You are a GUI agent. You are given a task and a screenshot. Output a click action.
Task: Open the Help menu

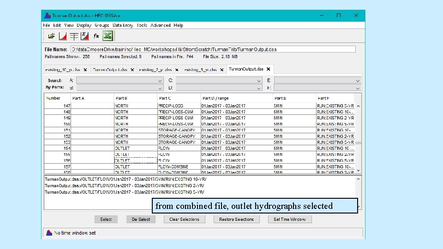click(x=178, y=25)
